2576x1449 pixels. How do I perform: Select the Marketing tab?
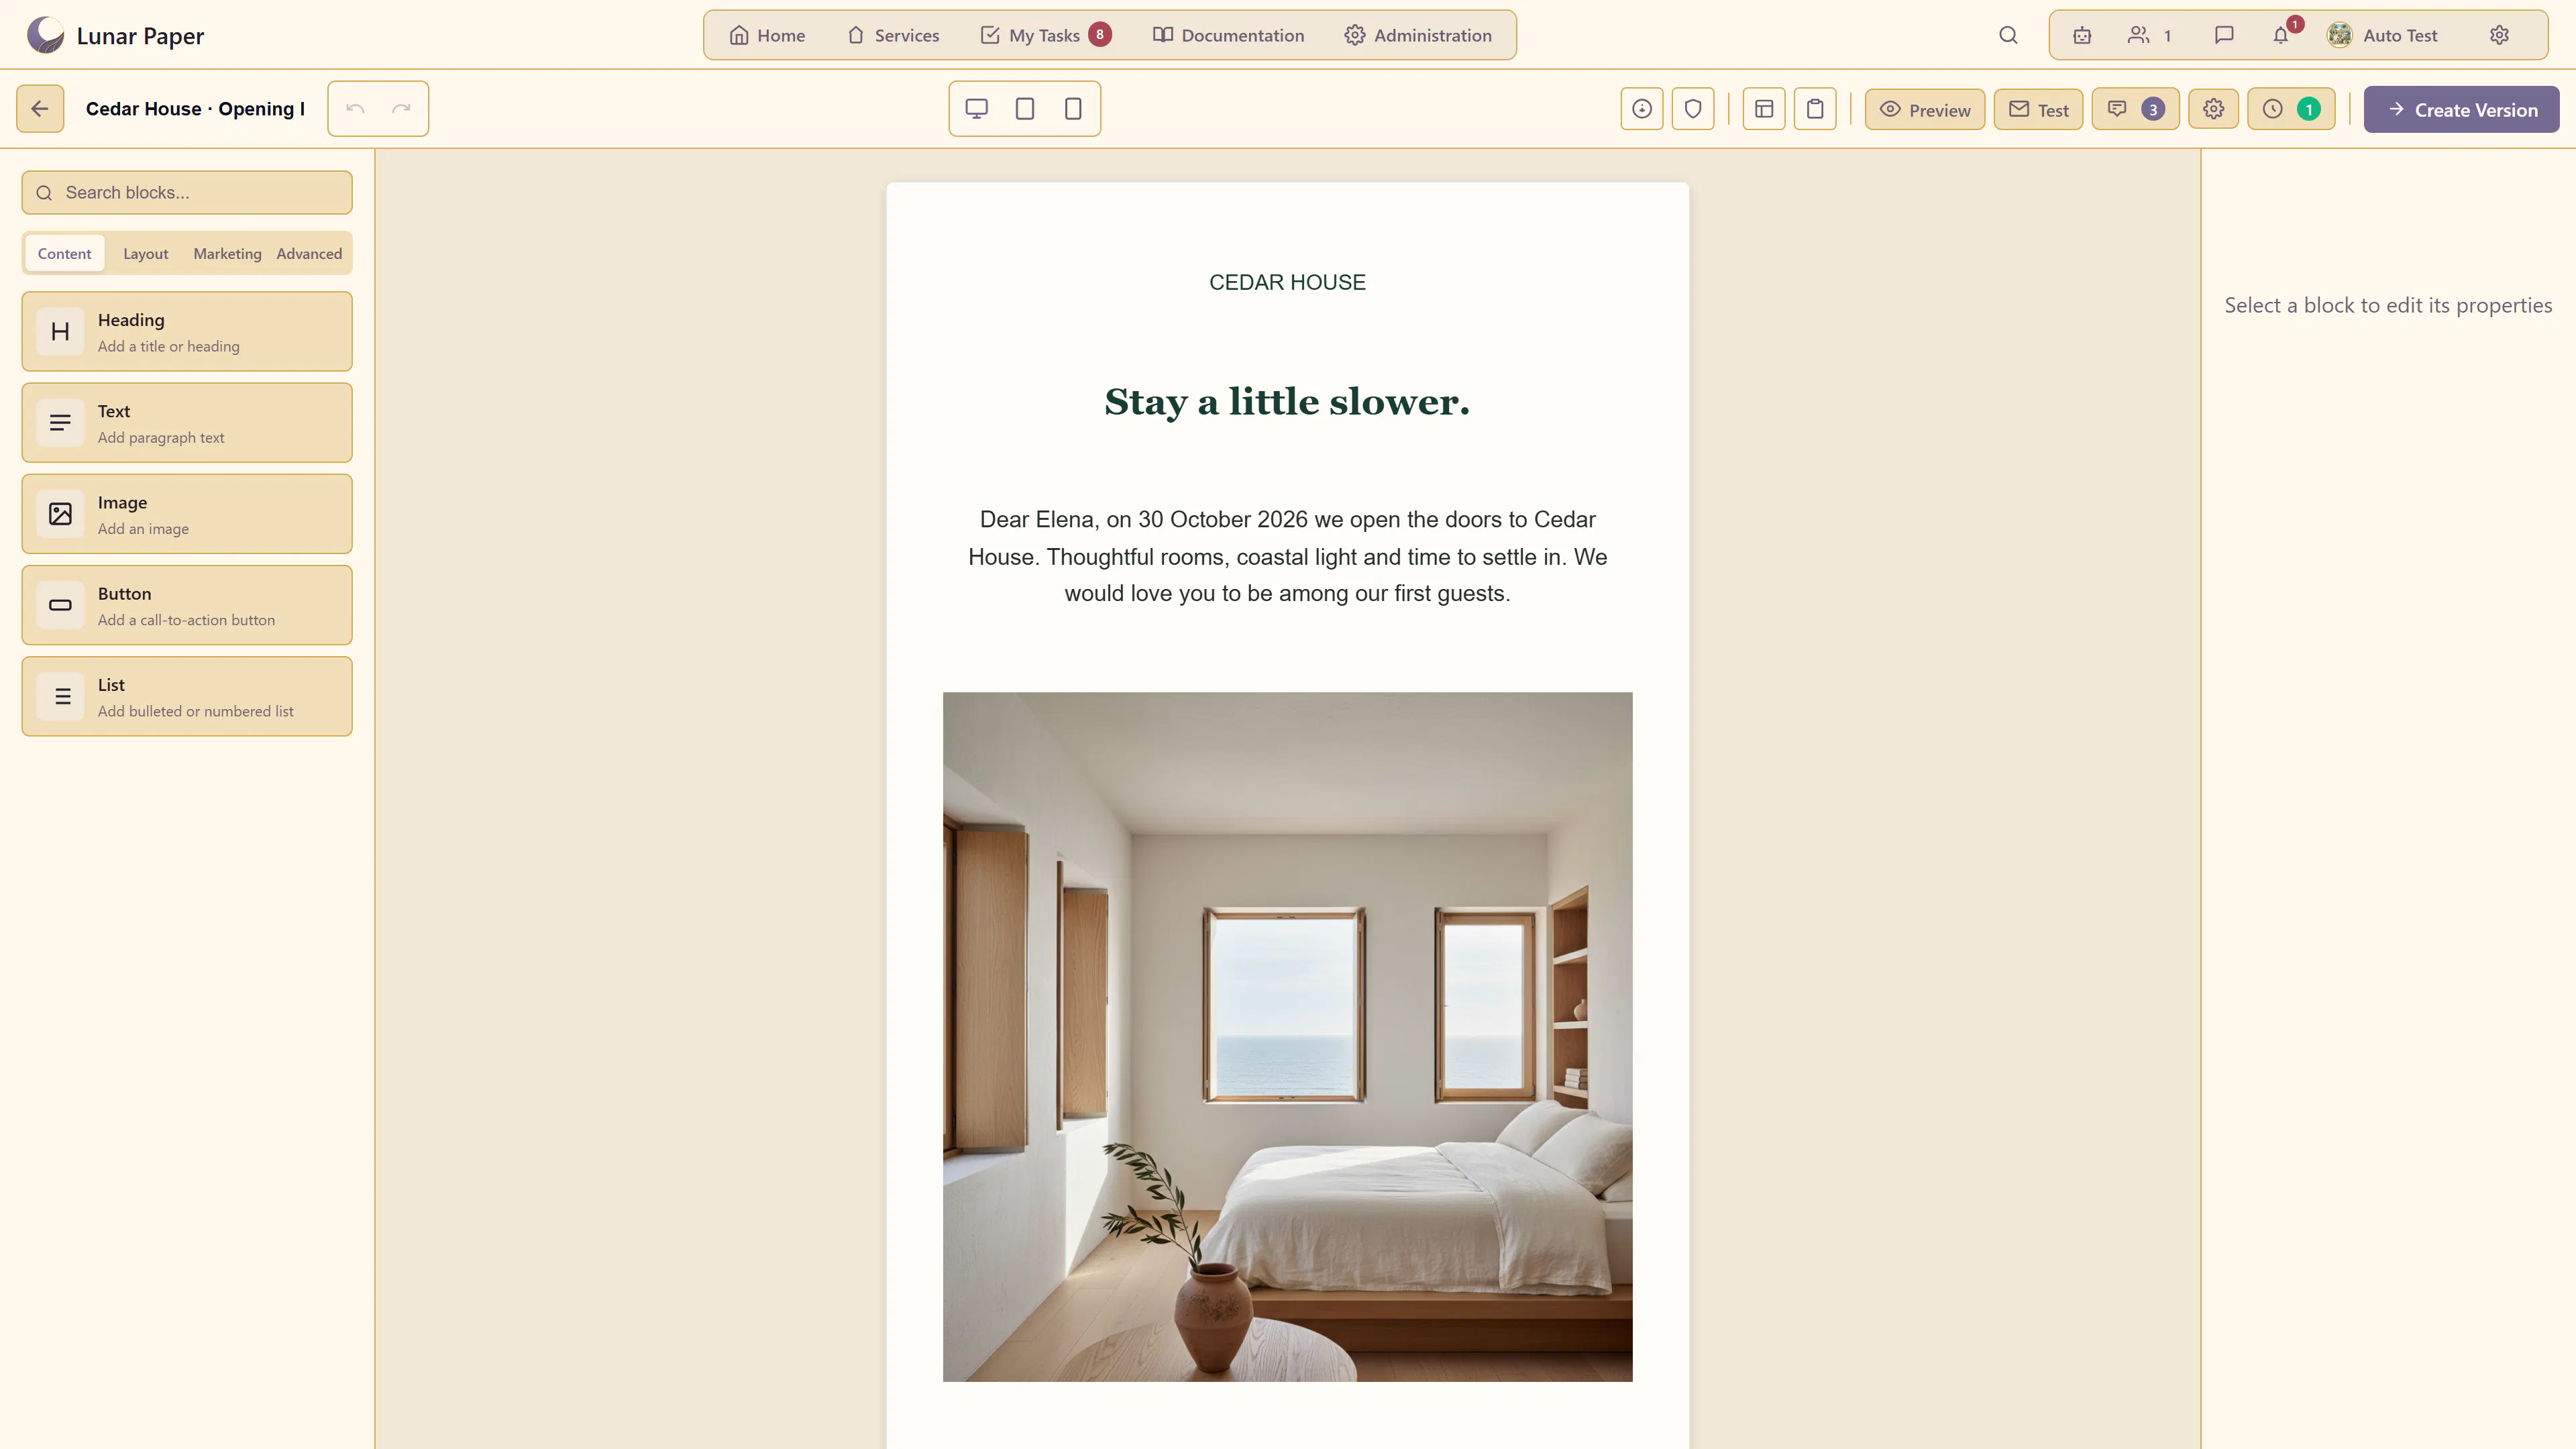pyautogui.click(x=227, y=254)
